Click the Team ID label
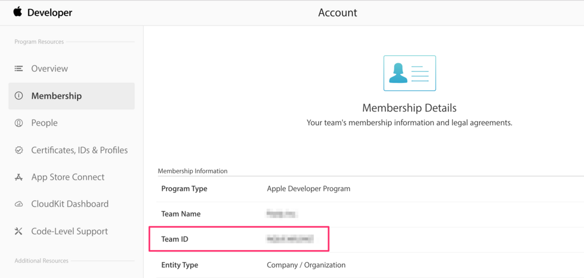Viewport: 584px width, 278px height. click(175, 239)
